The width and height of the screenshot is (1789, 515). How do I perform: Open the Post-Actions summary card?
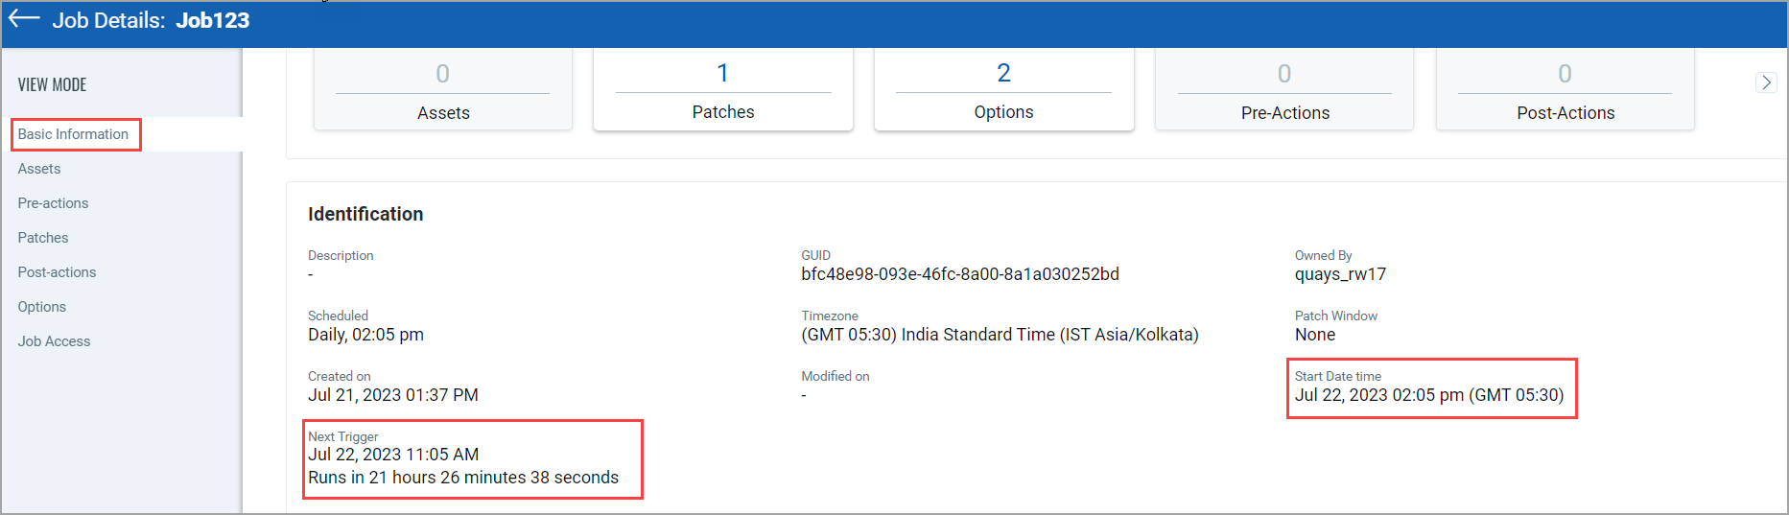coord(1565,89)
